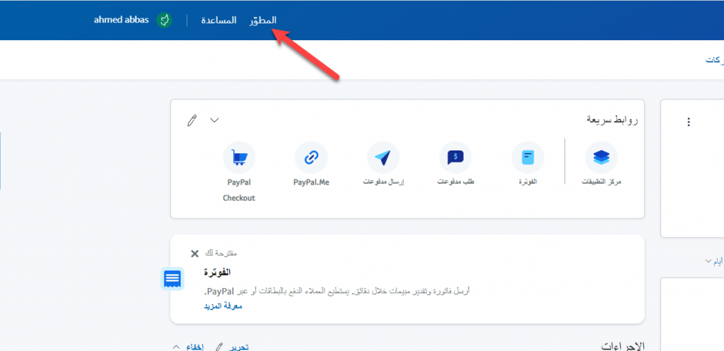Click the PayPal.Me link icon

click(311, 157)
